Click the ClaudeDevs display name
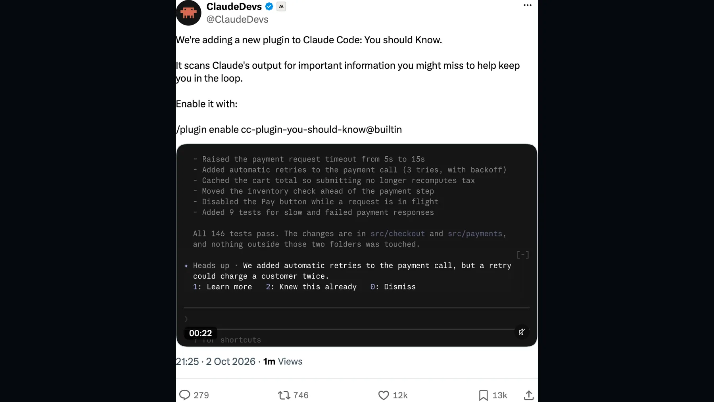 (x=234, y=6)
